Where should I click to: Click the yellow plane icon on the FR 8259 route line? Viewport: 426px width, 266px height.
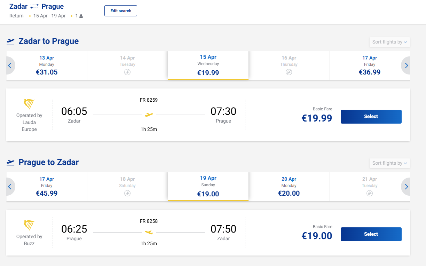click(149, 115)
